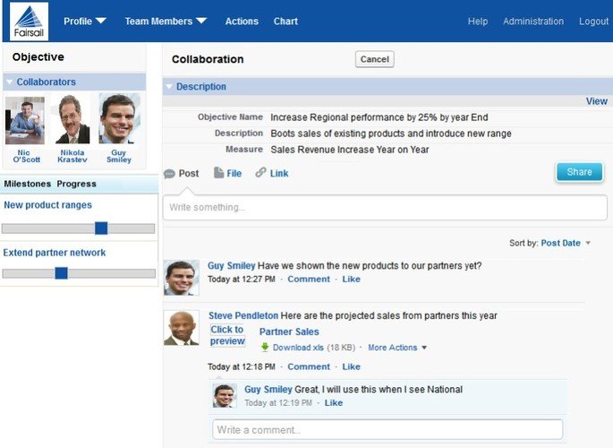Like Steve Pendleton's 12:18 PM post
Viewport: 613px width, 448px height.
[351, 366]
